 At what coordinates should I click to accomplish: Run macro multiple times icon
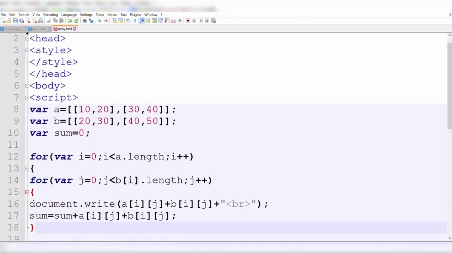point(207,21)
